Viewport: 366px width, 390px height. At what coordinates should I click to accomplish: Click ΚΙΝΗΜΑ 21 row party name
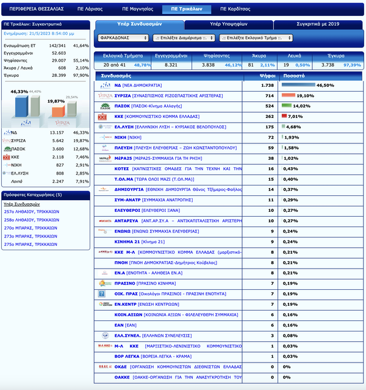pyautogui.click(x=140, y=242)
